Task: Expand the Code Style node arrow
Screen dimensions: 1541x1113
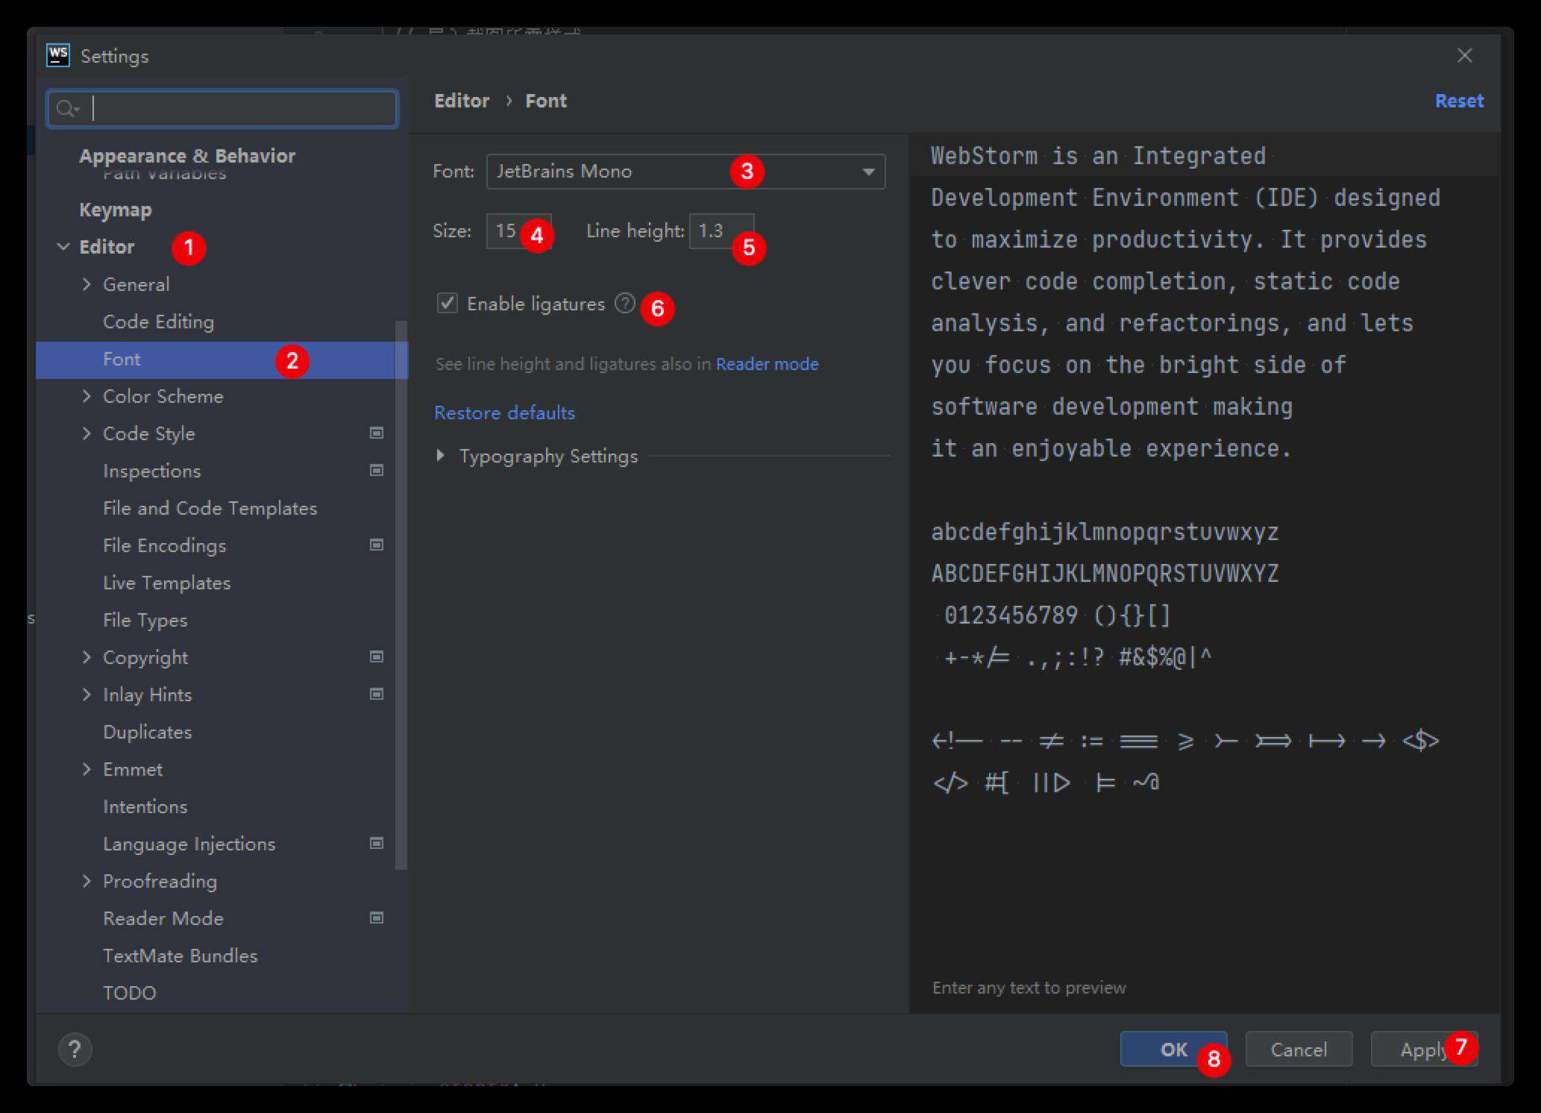Action: [x=87, y=433]
